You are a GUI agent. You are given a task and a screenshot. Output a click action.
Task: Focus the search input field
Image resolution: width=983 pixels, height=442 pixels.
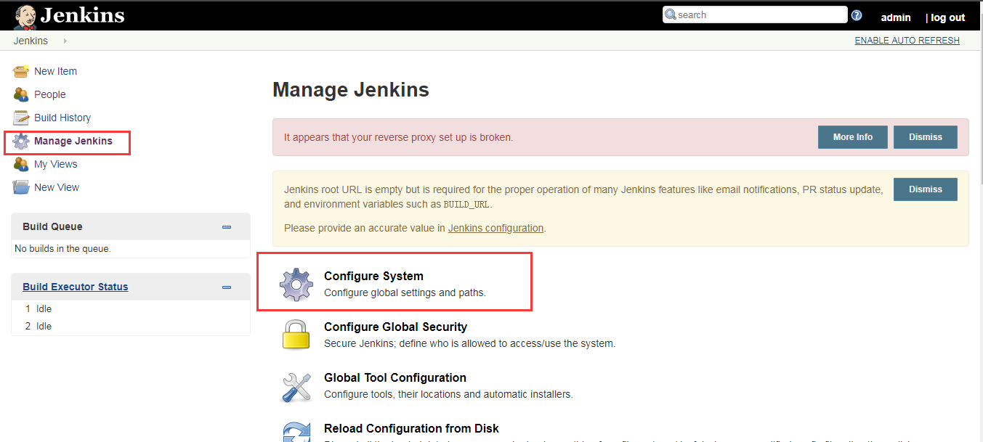(x=755, y=15)
